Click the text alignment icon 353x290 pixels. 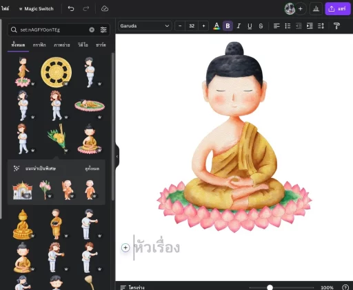pyautogui.click(x=276, y=26)
